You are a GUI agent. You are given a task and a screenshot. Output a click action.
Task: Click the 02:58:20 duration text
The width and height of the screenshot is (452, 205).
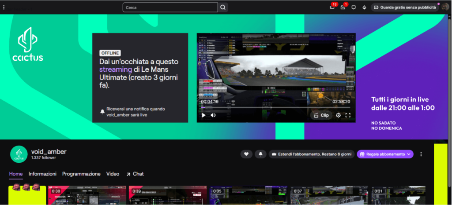click(x=341, y=101)
